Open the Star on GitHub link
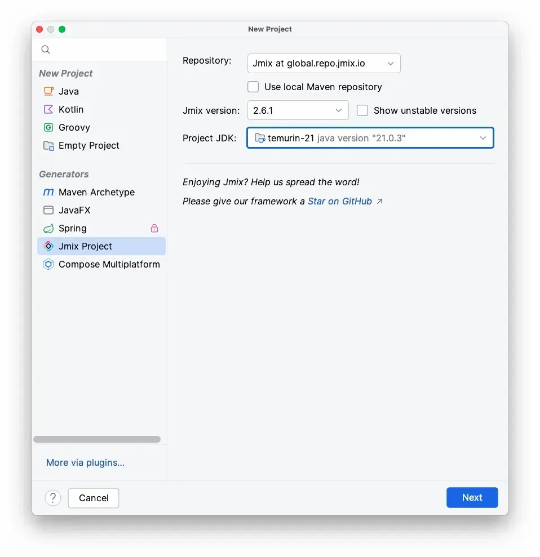Image resolution: width=540 pixels, height=557 pixels. tap(340, 201)
